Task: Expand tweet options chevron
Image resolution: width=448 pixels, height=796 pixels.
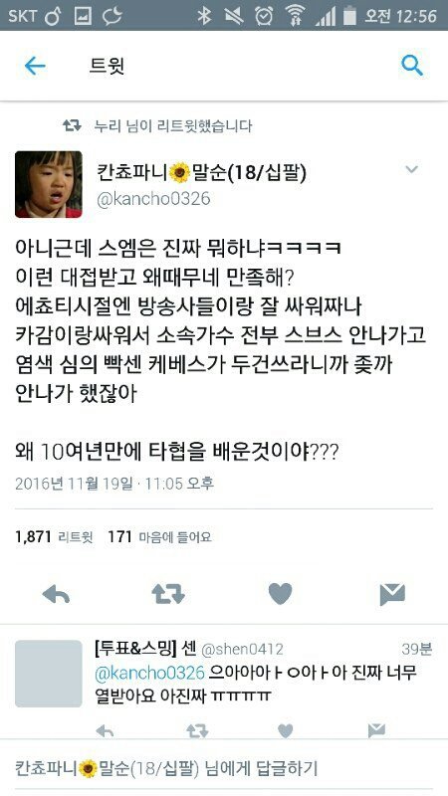Action: [411, 169]
